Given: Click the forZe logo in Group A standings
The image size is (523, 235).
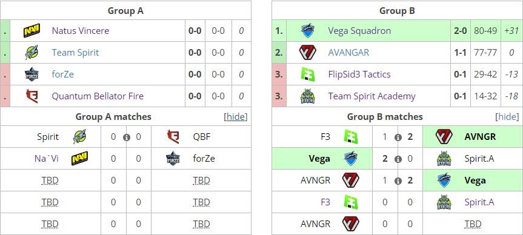Looking at the screenshot, I should [32, 74].
